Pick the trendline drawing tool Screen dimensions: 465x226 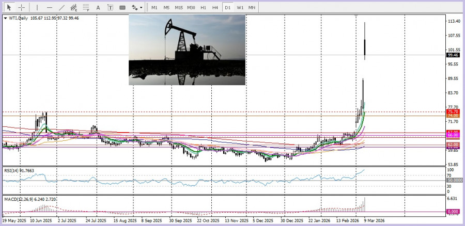62,8
